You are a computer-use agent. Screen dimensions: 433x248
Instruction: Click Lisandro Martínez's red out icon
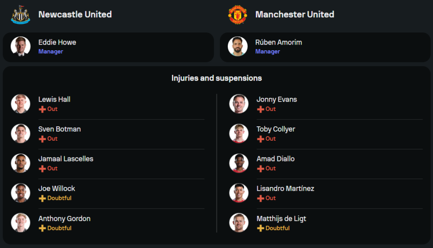pyautogui.click(x=260, y=198)
